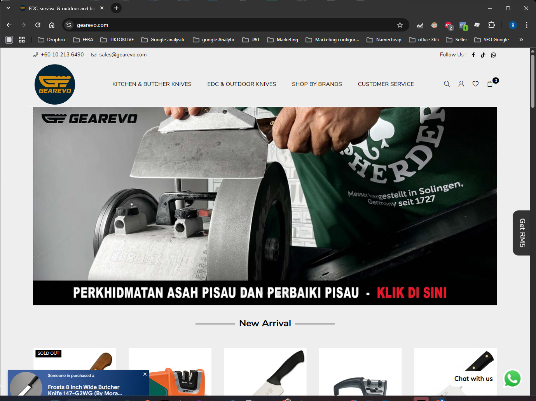This screenshot has width=536, height=401.
Task: Open the Google analysitc bookmark folder
Action: click(x=163, y=40)
